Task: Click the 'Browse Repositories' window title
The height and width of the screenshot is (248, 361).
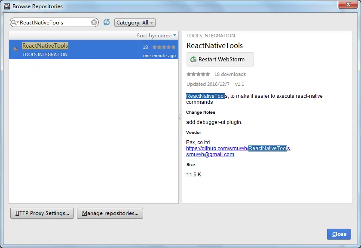Action: pyautogui.click(x=37, y=6)
